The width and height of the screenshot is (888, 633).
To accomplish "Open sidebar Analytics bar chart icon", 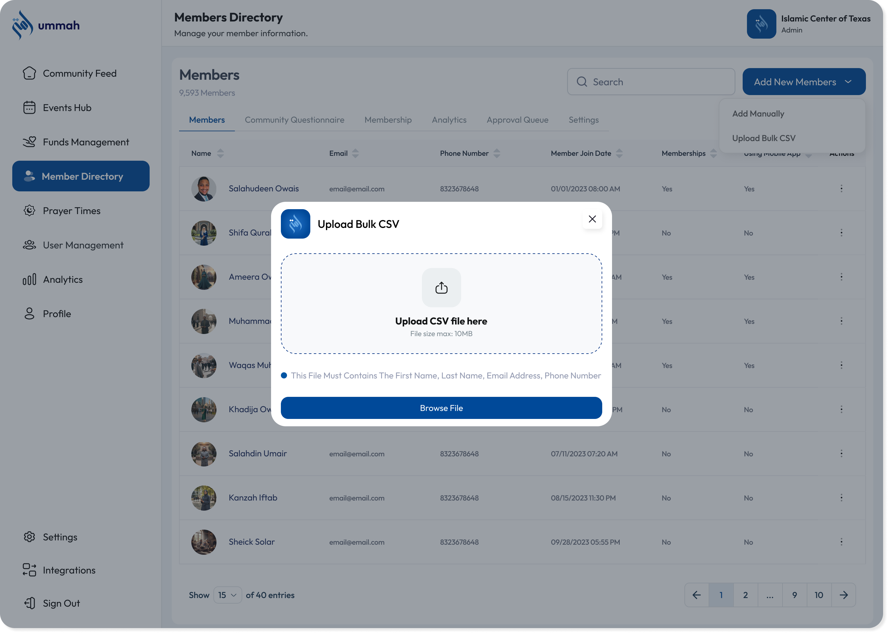I will 29,279.
